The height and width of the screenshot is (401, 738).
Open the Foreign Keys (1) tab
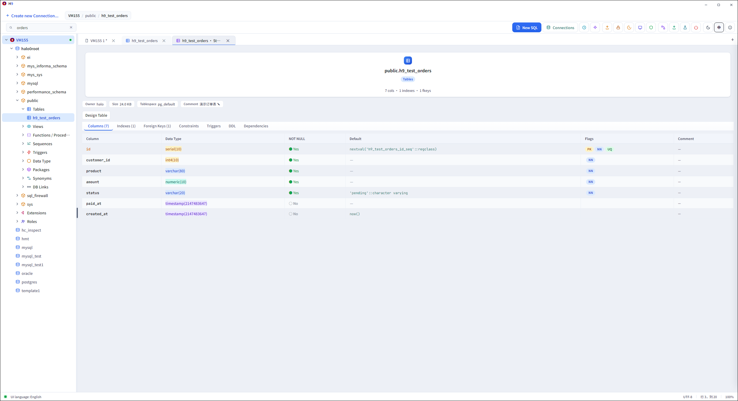pyautogui.click(x=157, y=126)
